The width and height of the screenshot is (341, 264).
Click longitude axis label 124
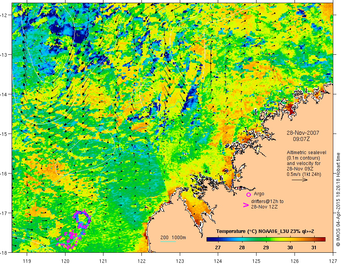tap(218, 261)
